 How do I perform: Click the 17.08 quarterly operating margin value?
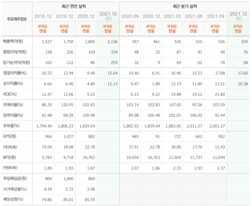(x=220, y=73)
